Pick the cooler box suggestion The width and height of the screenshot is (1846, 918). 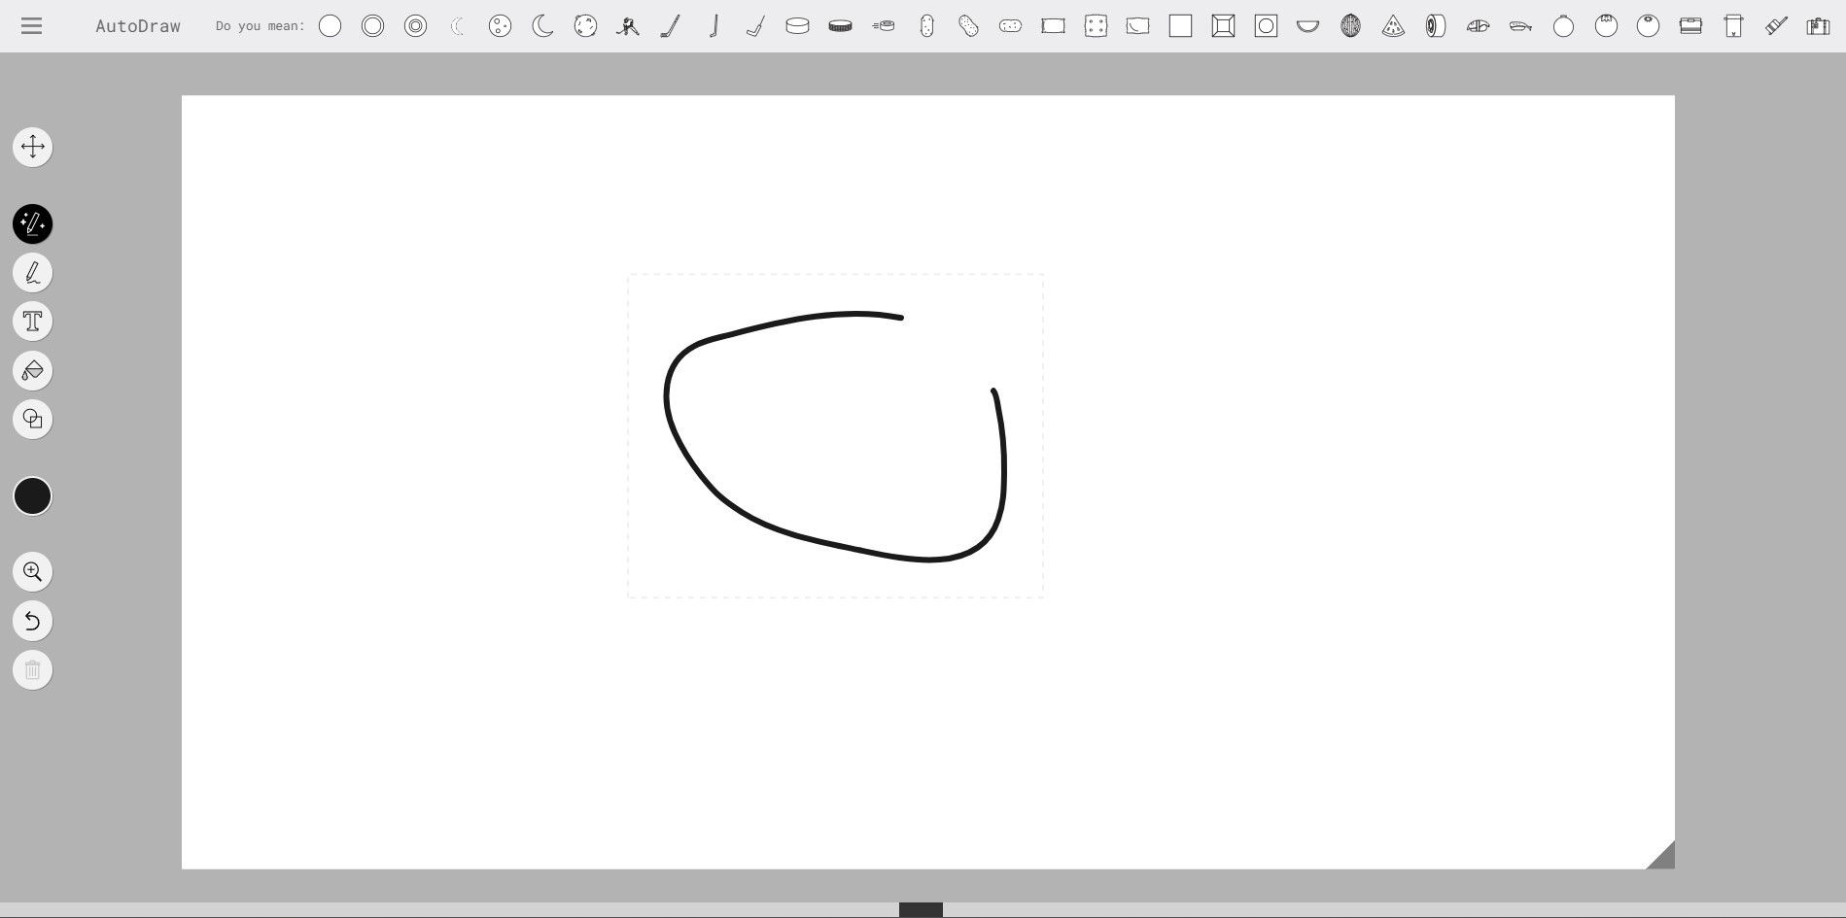pyautogui.click(x=1690, y=26)
